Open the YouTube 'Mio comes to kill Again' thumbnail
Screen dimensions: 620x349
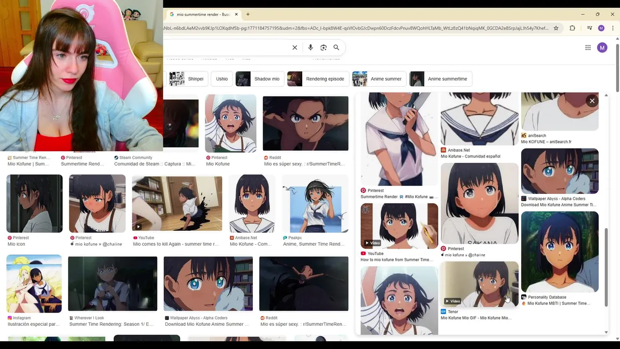(x=177, y=204)
